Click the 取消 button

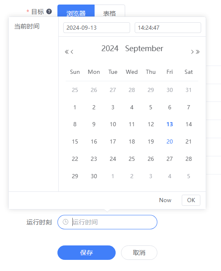pos(139,252)
